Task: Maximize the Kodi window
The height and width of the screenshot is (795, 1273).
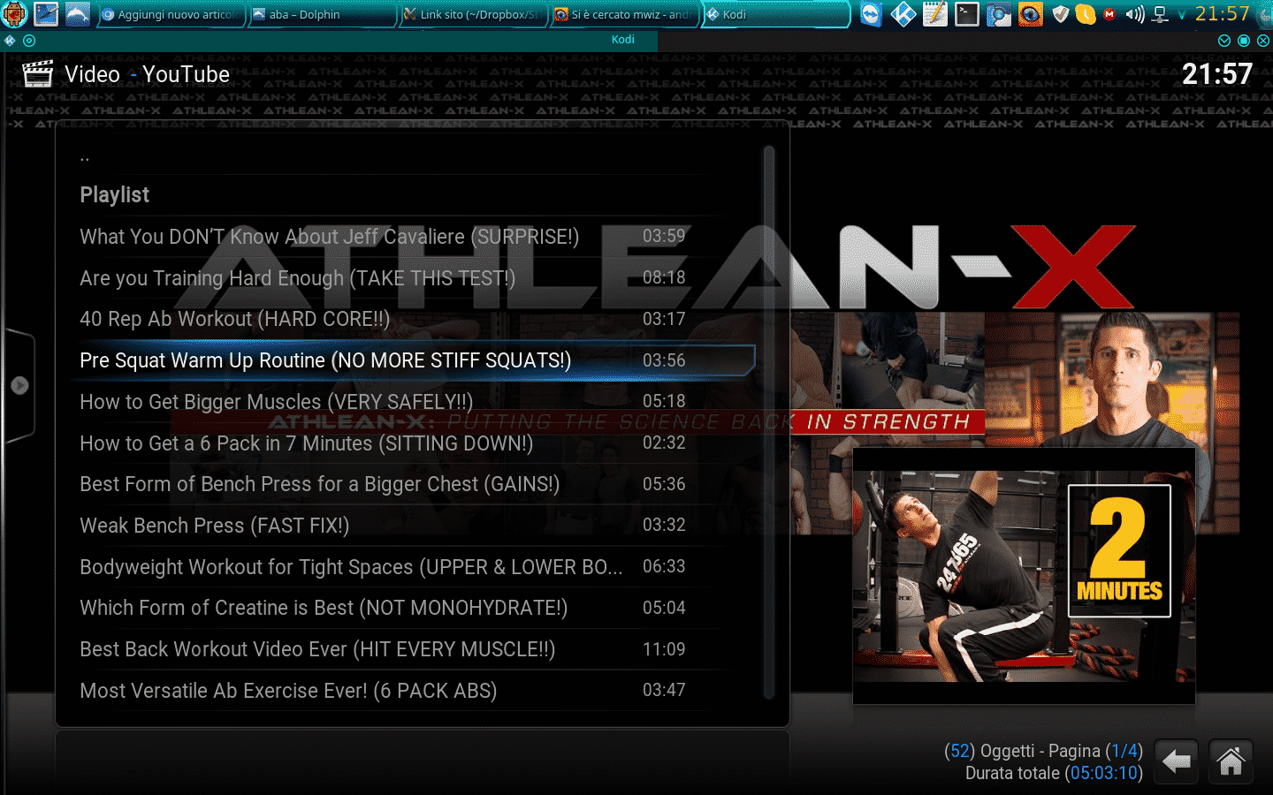Action: point(1244,41)
